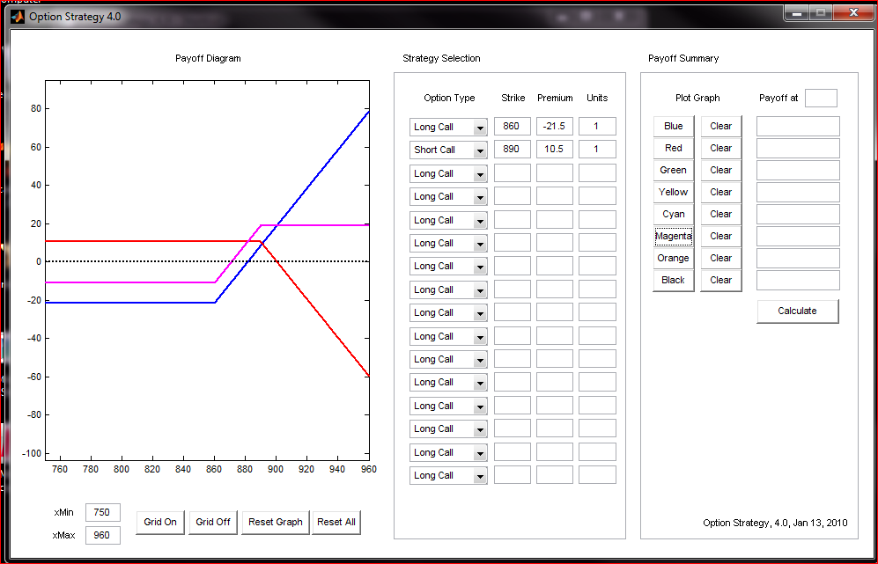Plot the Yellow graph
Image resolution: width=878 pixels, height=564 pixels.
673,192
